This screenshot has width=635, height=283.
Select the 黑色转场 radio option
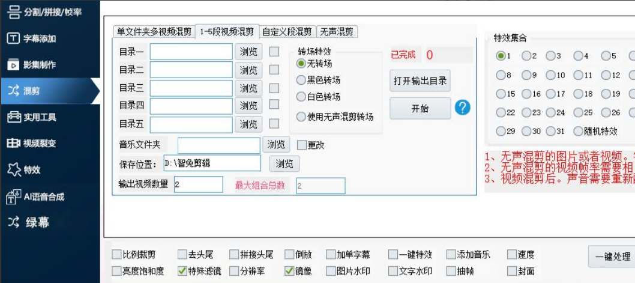[301, 80]
